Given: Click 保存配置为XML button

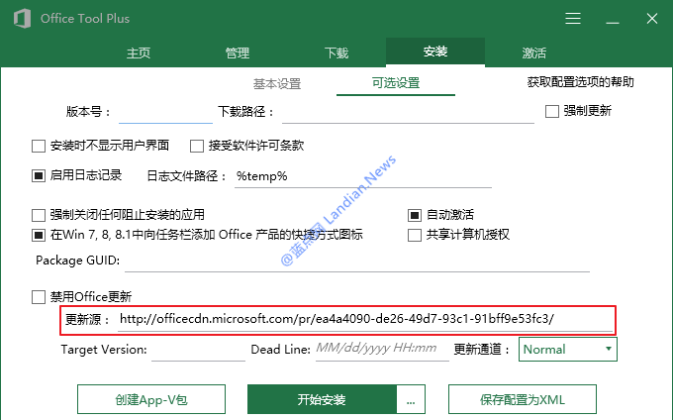Looking at the screenshot, I should (x=523, y=399).
